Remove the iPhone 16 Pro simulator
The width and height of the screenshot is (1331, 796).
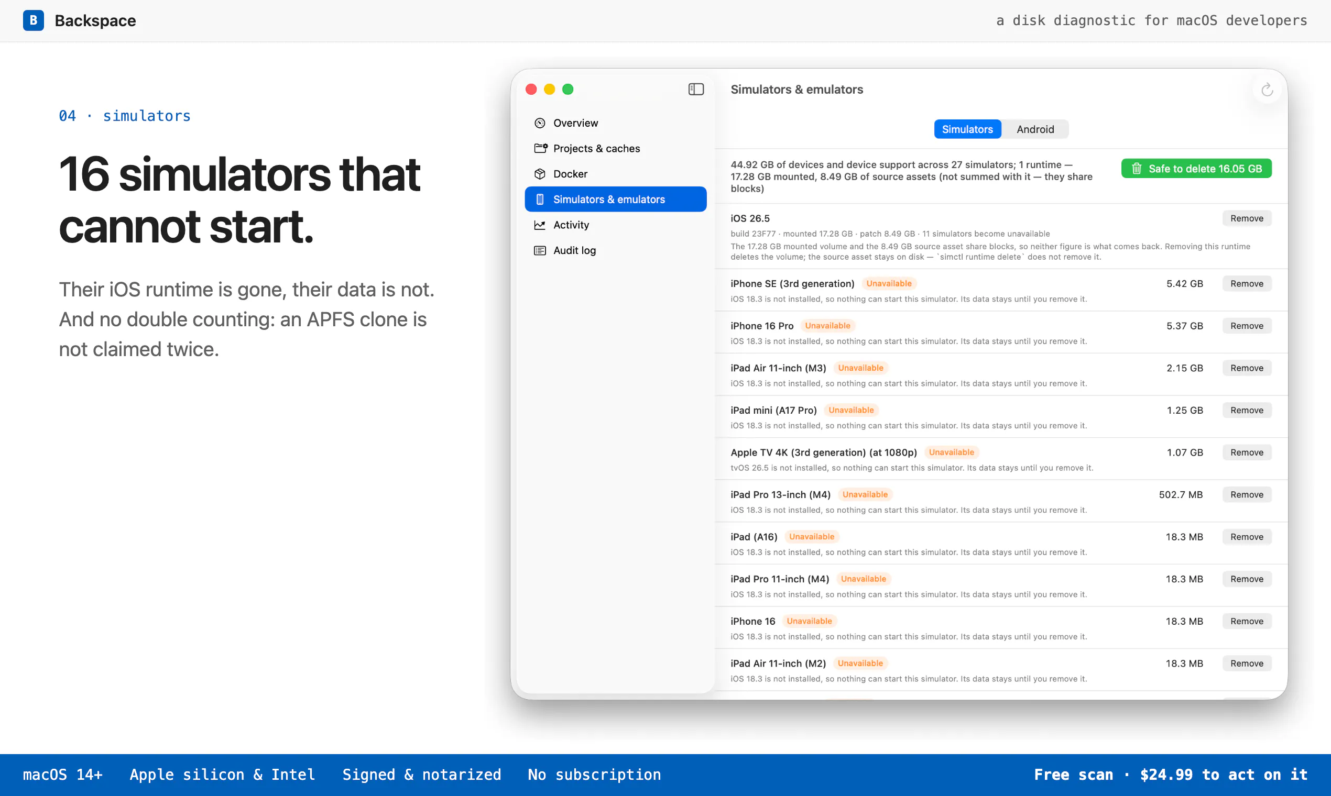point(1247,326)
